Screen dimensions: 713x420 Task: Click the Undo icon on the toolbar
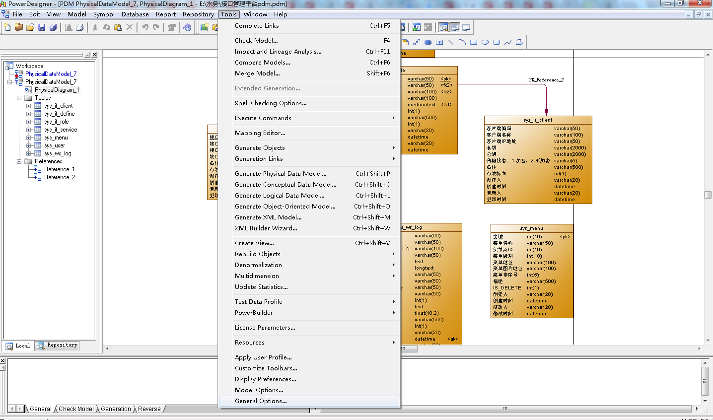[145, 28]
